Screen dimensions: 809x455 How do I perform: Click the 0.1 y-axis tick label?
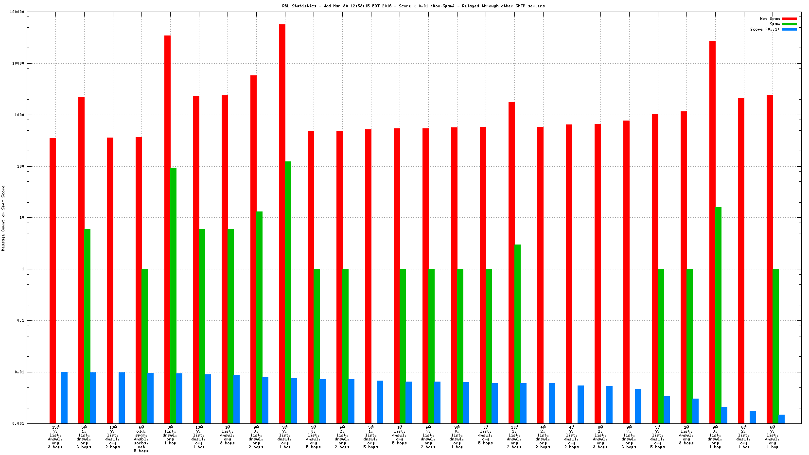pos(20,321)
